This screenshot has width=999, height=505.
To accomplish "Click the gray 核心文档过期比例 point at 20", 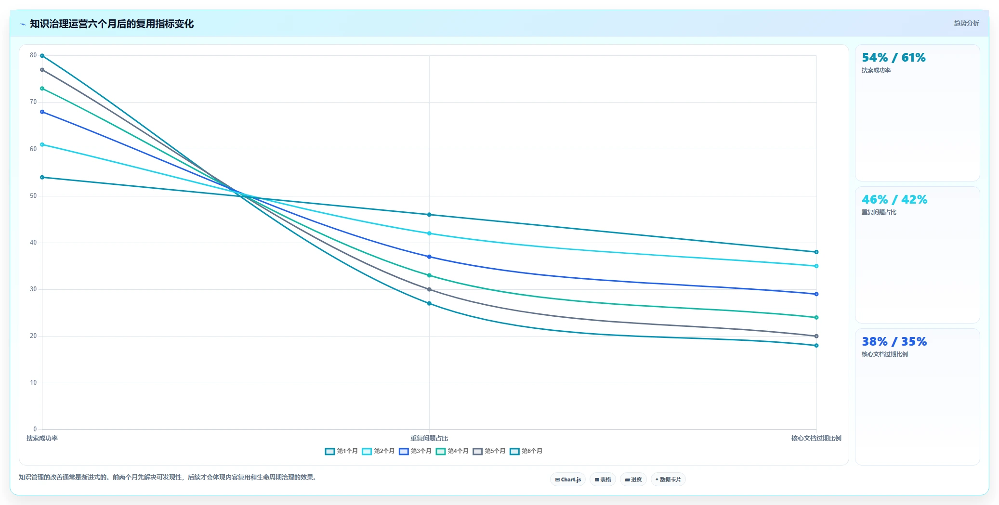I will 816,336.
